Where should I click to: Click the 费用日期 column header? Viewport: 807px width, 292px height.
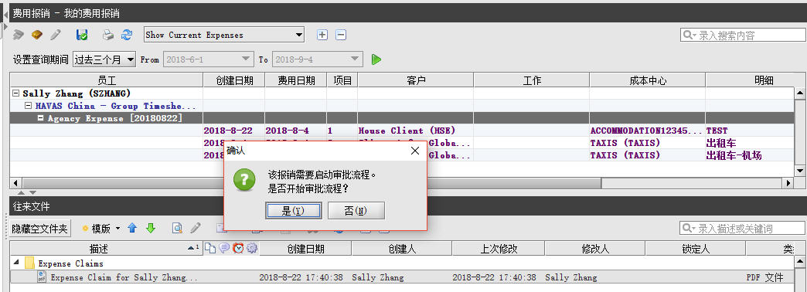(296, 80)
